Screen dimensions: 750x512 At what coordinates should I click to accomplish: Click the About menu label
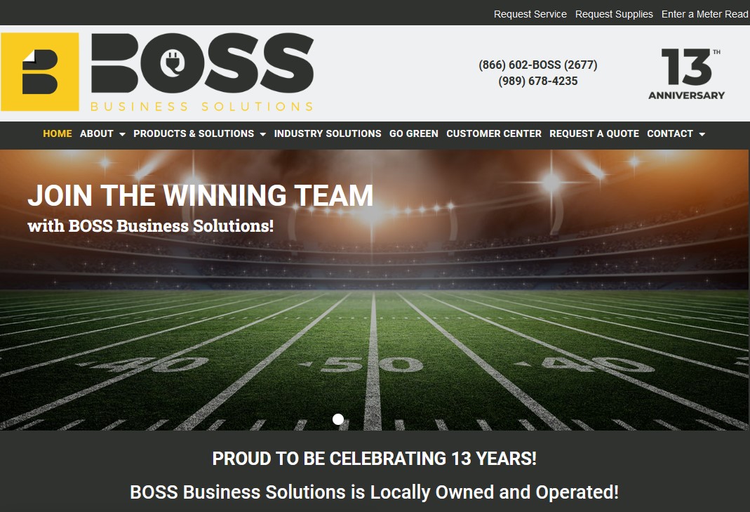97,133
